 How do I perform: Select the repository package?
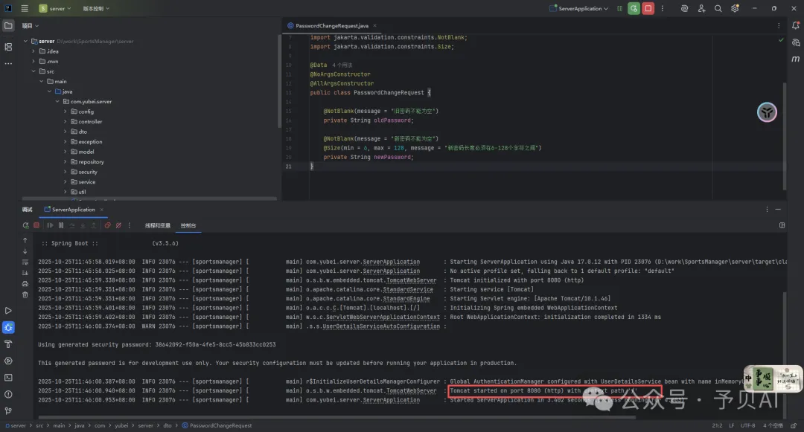pos(87,162)
